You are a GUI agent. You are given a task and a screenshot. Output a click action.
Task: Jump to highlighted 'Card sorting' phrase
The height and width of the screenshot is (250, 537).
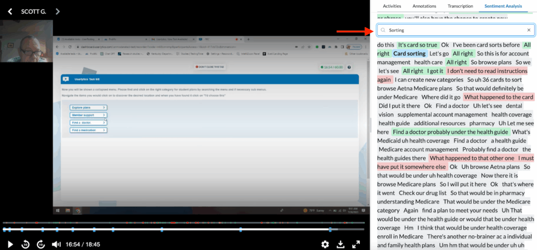click(x=409, y=53)
